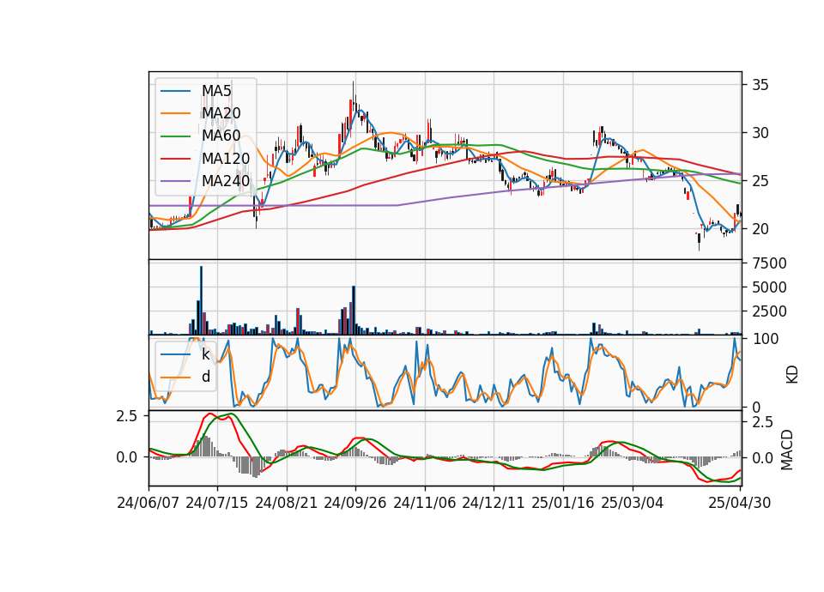
Task: Click the MA60 legend label
Action: pos(221,136)
